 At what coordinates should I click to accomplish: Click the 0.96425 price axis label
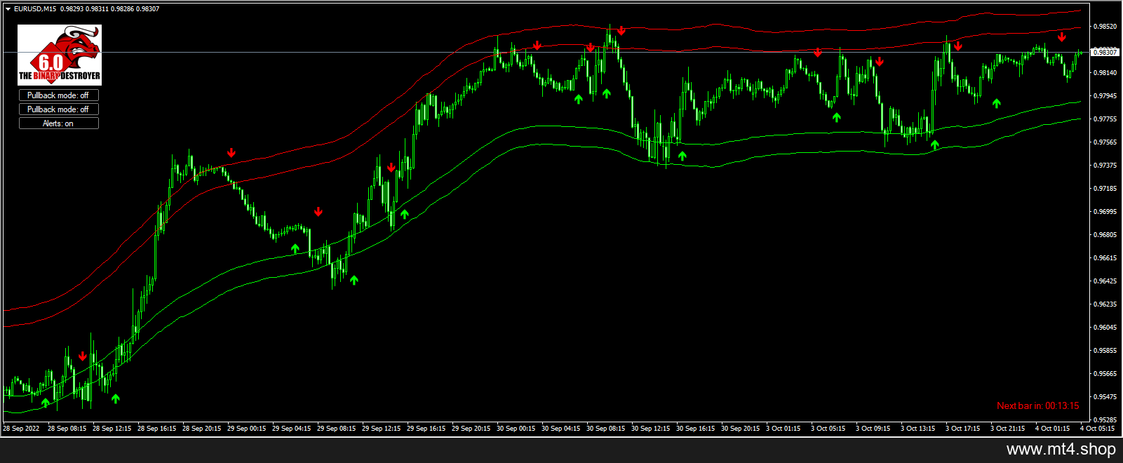point(1105,281)
